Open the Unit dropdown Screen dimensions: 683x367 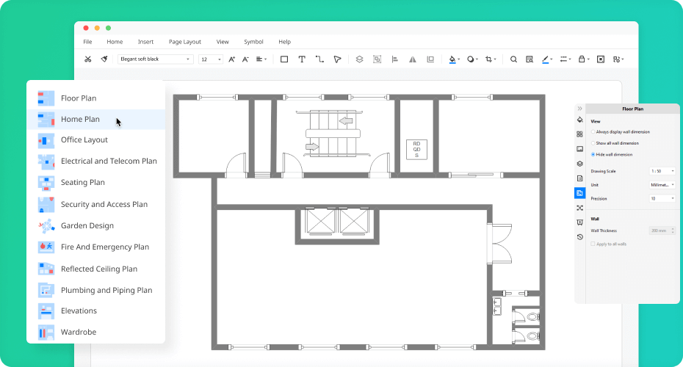point(662,184)
